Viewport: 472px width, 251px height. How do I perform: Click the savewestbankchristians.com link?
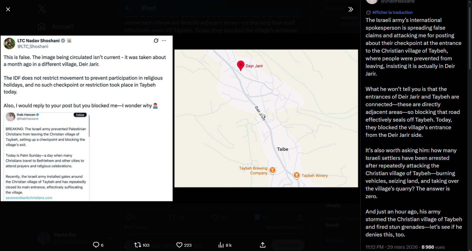(x=29, y=198)
